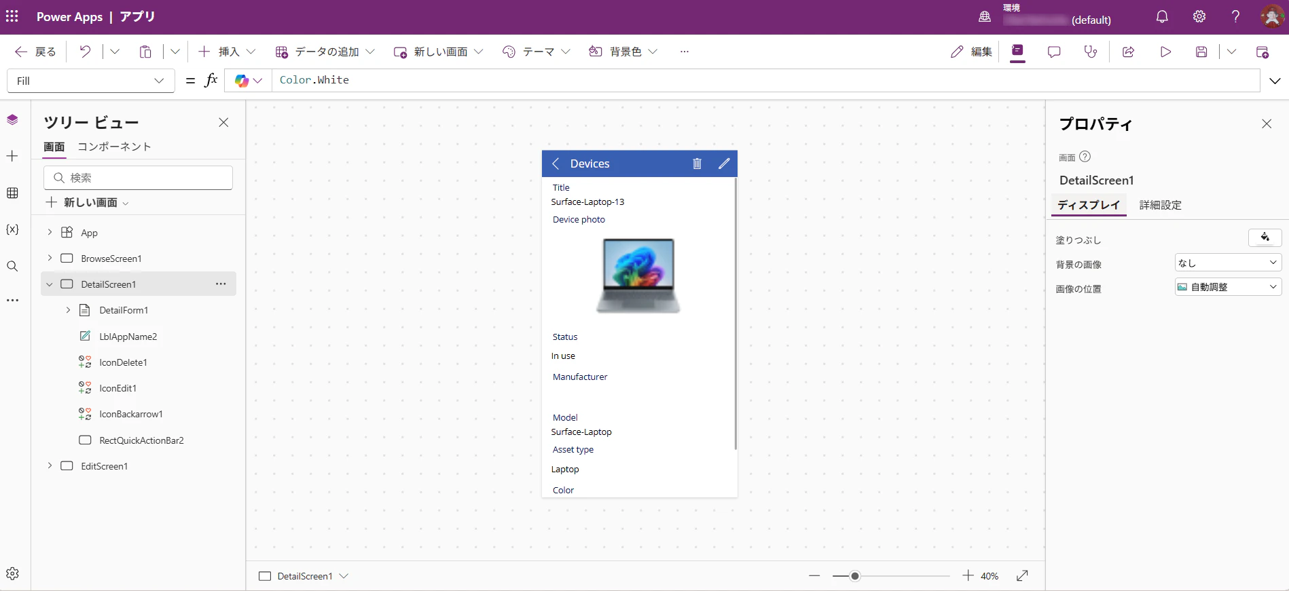The height and width of the screenshot is (591, 1289).
Task: Open the 背景色 menu
Action: pyautogui.click(x=623, y=52)
